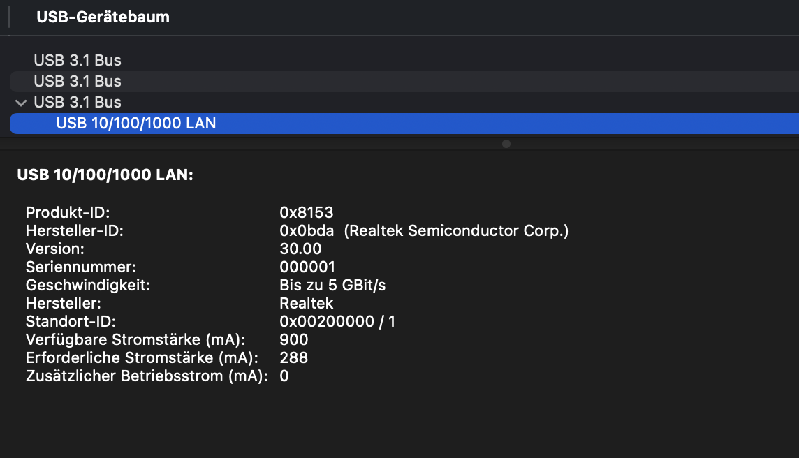Image resolution: width=799 pixels, height=458 pixels.
Task: Click the available current value 900
Action: [x=293, y=339]
